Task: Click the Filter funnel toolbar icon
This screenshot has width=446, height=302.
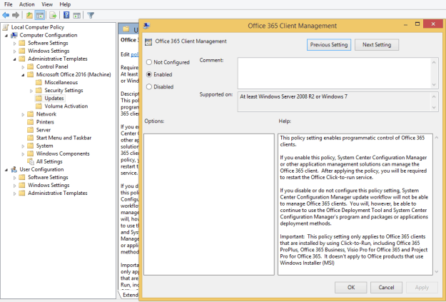Action: (91, 15)
